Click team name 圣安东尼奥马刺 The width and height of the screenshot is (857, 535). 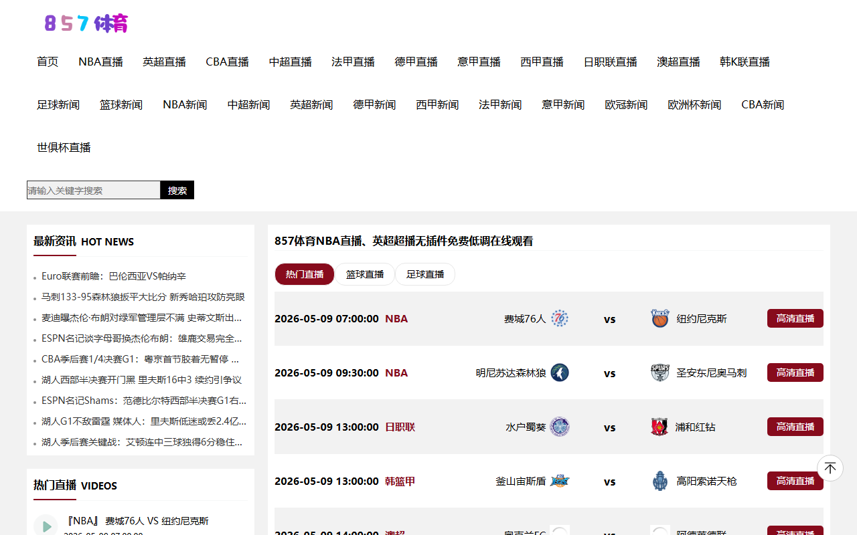click(711, 372)
